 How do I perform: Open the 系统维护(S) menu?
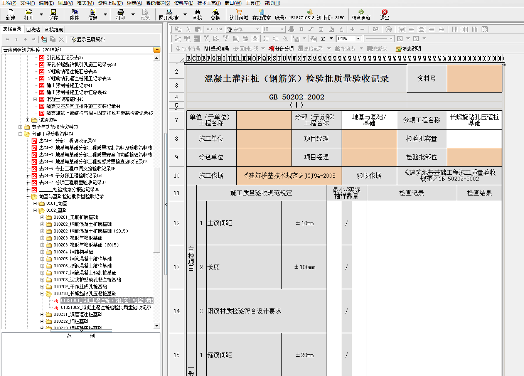coord(158,3)
